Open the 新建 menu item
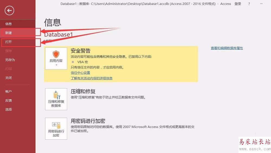This screenshot has width=271, height=153. point(18,33)
